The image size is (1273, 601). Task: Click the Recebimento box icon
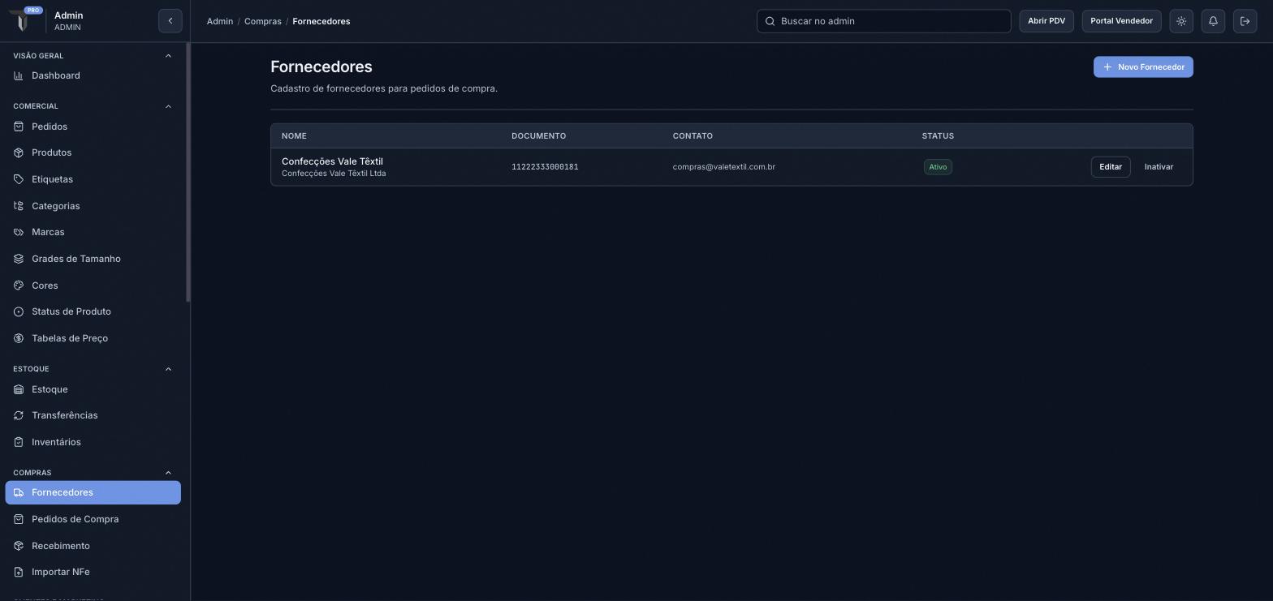(19, 546)
